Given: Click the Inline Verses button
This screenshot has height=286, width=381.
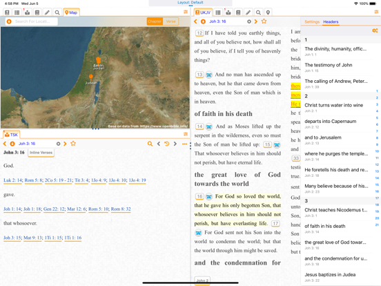Looking at the screenshot, I should (x=41, y=153).
